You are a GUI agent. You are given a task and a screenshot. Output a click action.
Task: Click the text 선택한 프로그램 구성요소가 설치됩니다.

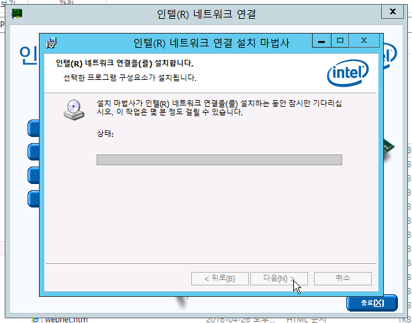[x=130, y=78]
